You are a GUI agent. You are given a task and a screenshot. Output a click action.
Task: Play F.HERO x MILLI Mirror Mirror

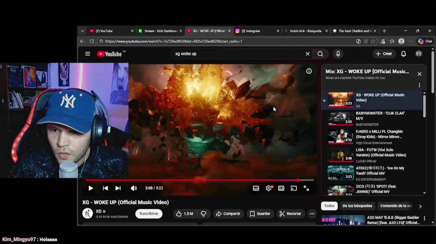(x=372, y=137)
